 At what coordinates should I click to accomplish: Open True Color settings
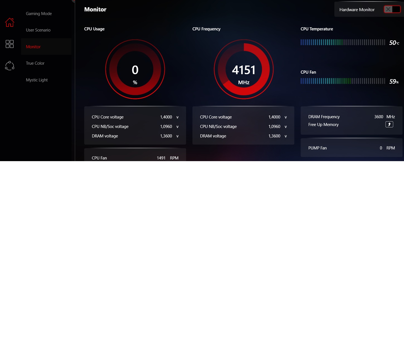tap(35, 63)
